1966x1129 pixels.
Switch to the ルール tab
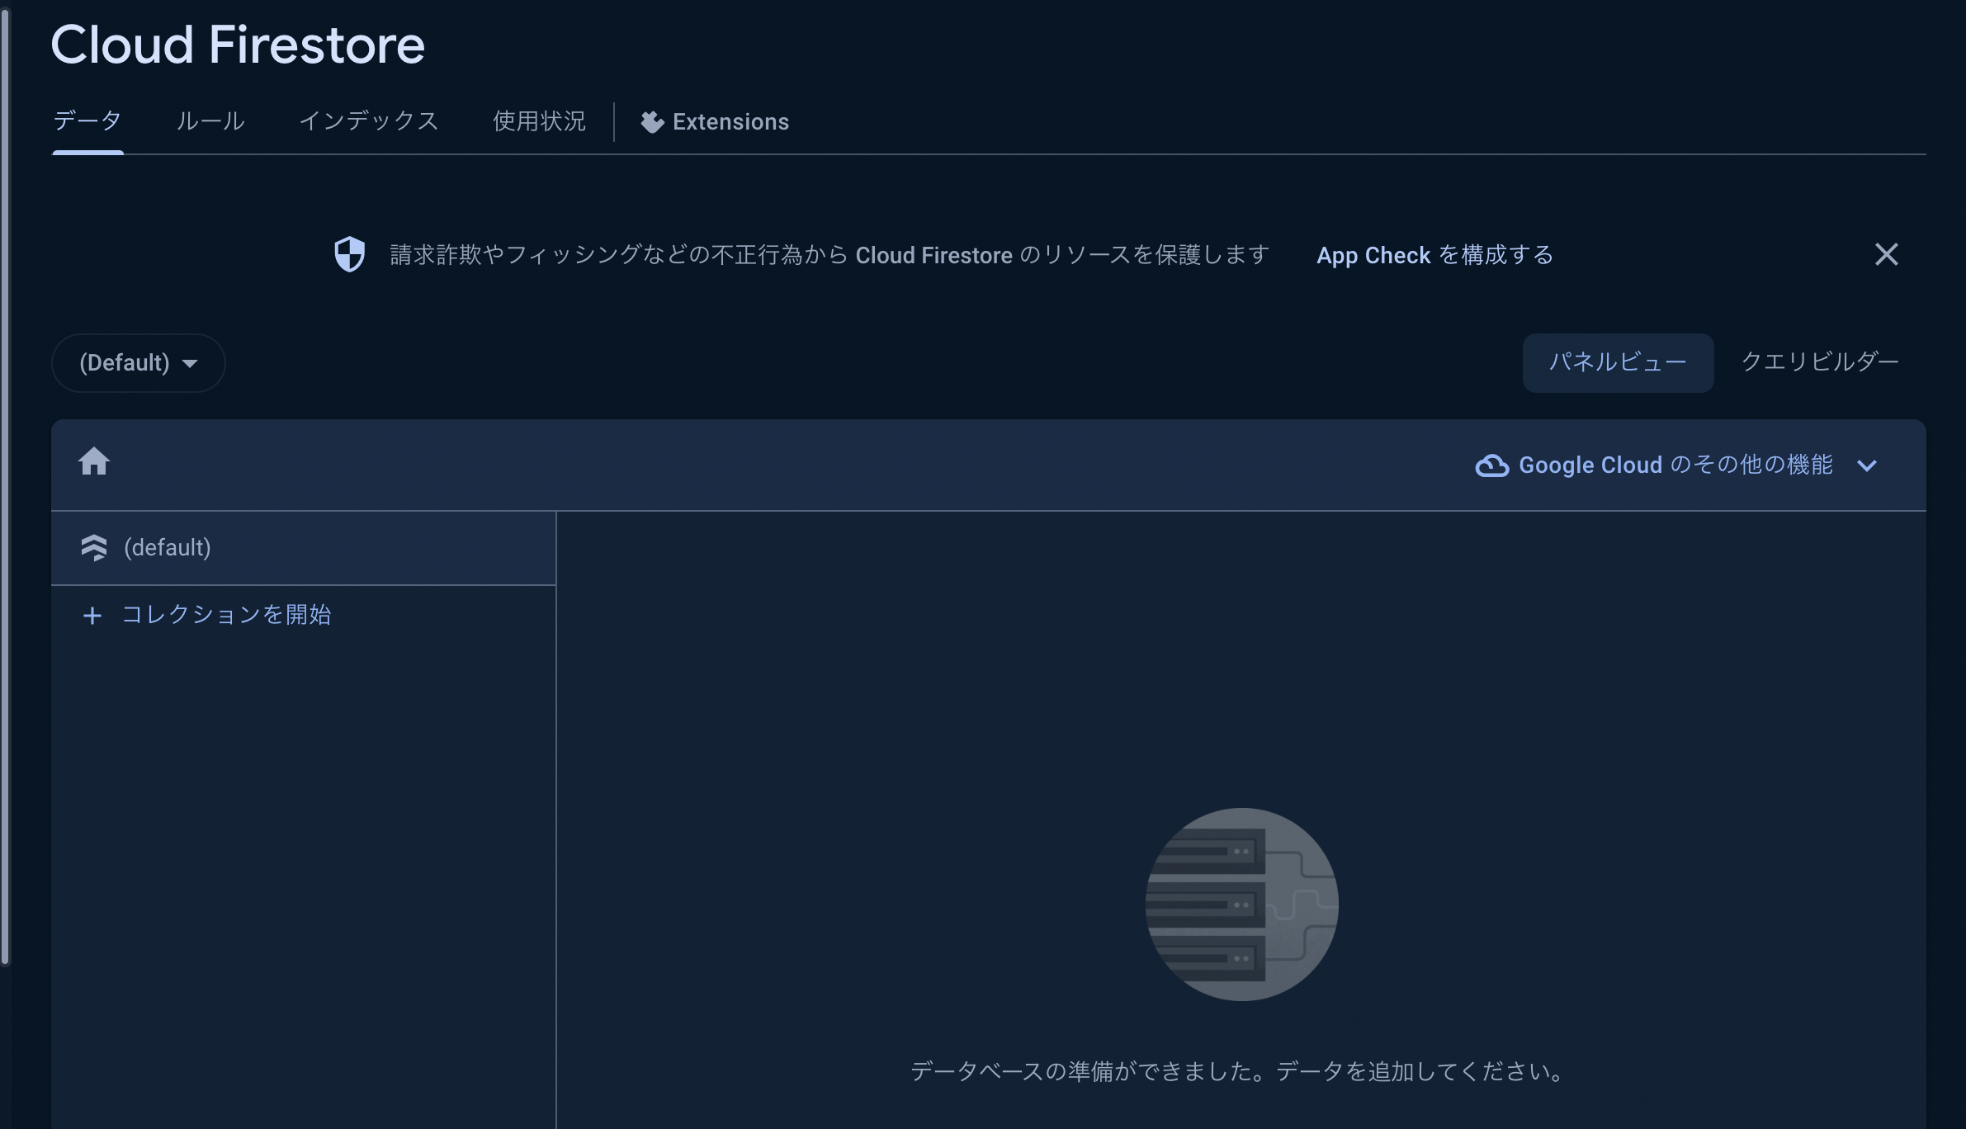click(x=211, y=120)
